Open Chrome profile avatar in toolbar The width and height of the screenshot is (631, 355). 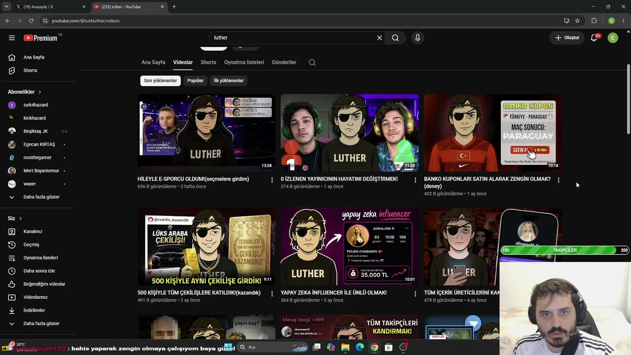[x=611, y=21]
